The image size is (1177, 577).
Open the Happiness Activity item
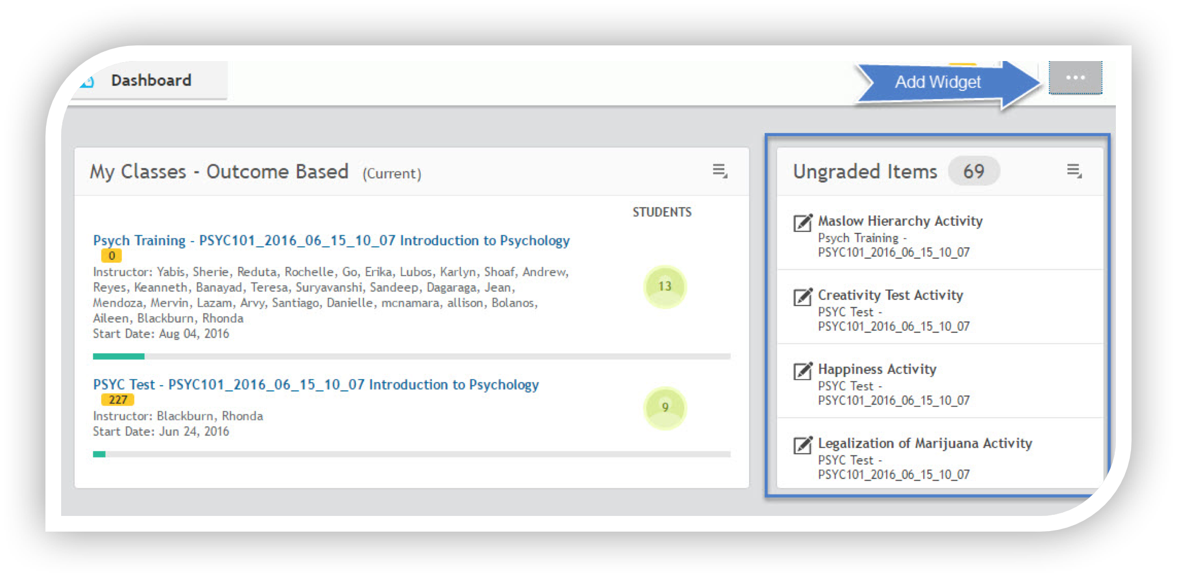pyautogui.click(x=877, y=369)
